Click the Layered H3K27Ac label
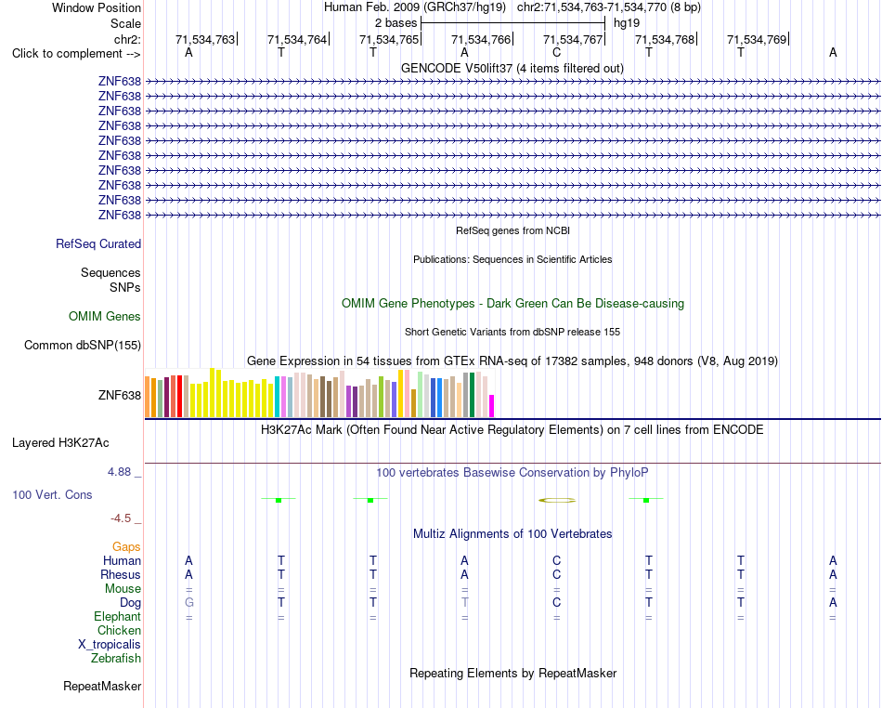Image resolution: width=882 pixels, height=708 pixels. (x=60, y=443)
